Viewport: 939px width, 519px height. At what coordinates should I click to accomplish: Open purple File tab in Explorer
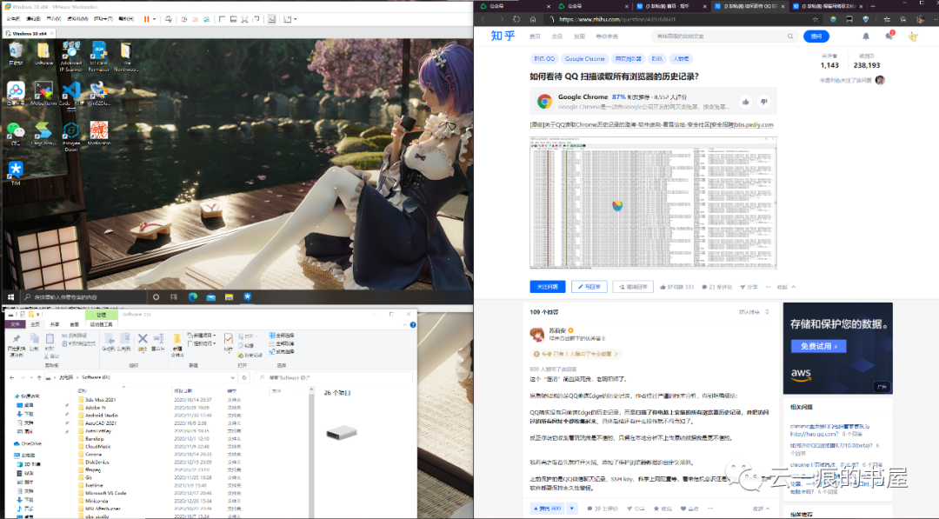[15, 324]
